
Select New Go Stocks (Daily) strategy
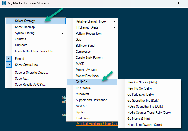pyautogui.click(x=142, y=82)
